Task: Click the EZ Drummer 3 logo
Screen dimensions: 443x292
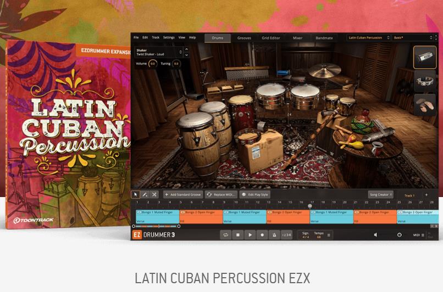Action: 154,235
